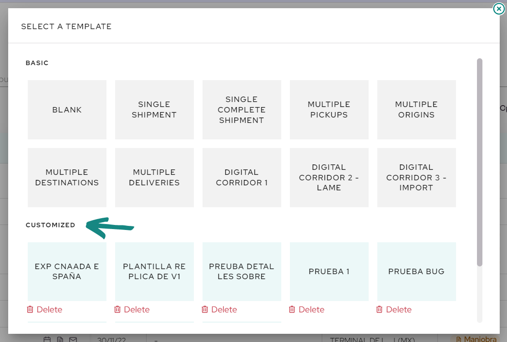Choose the BLANK template
Viewport: 507px width, 342px height.
(67, 110)
